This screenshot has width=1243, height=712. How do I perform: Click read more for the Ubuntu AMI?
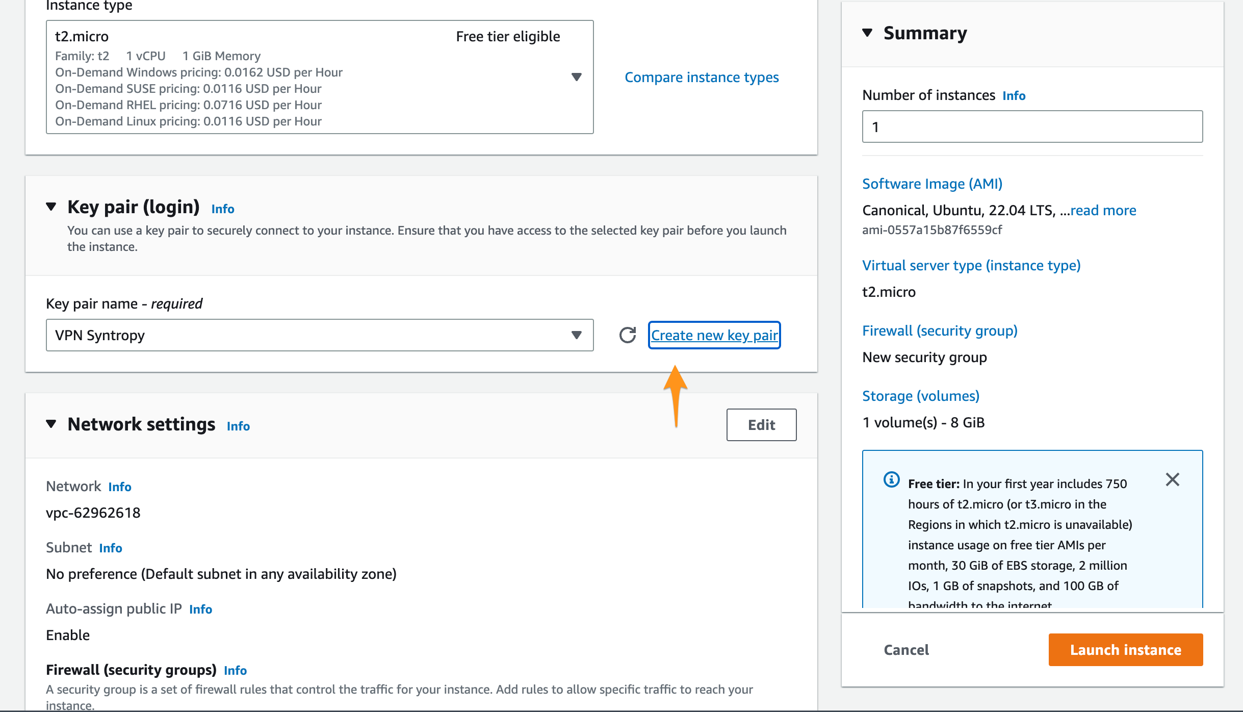pos(1103,210)
